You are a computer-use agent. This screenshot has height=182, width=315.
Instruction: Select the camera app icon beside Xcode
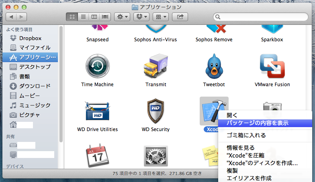[272, 106]
